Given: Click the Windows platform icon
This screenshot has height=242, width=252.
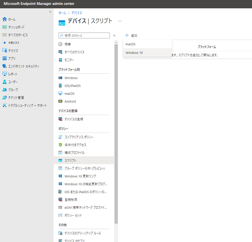Looking at the screenshot, I should tap(60, 78).
